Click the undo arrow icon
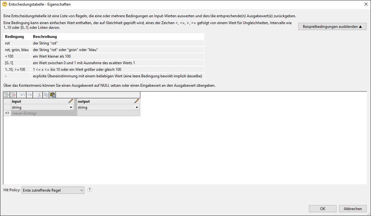371x216 pixels. tap(23, 95)
